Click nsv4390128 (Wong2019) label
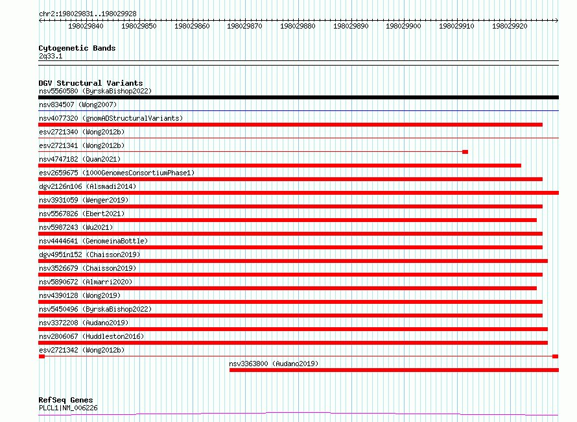Viewport: 577px width, 422px height. click(x=80, y=295)
